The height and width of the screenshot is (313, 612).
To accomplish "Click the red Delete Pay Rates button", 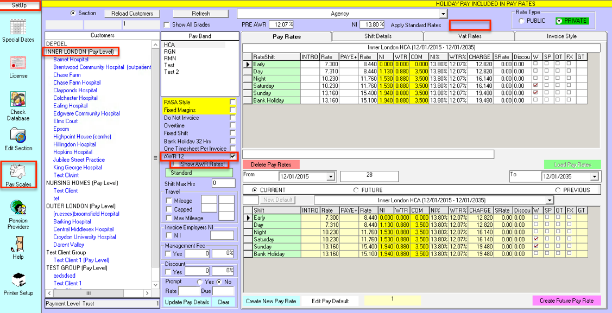I will [x=271, y=164].
